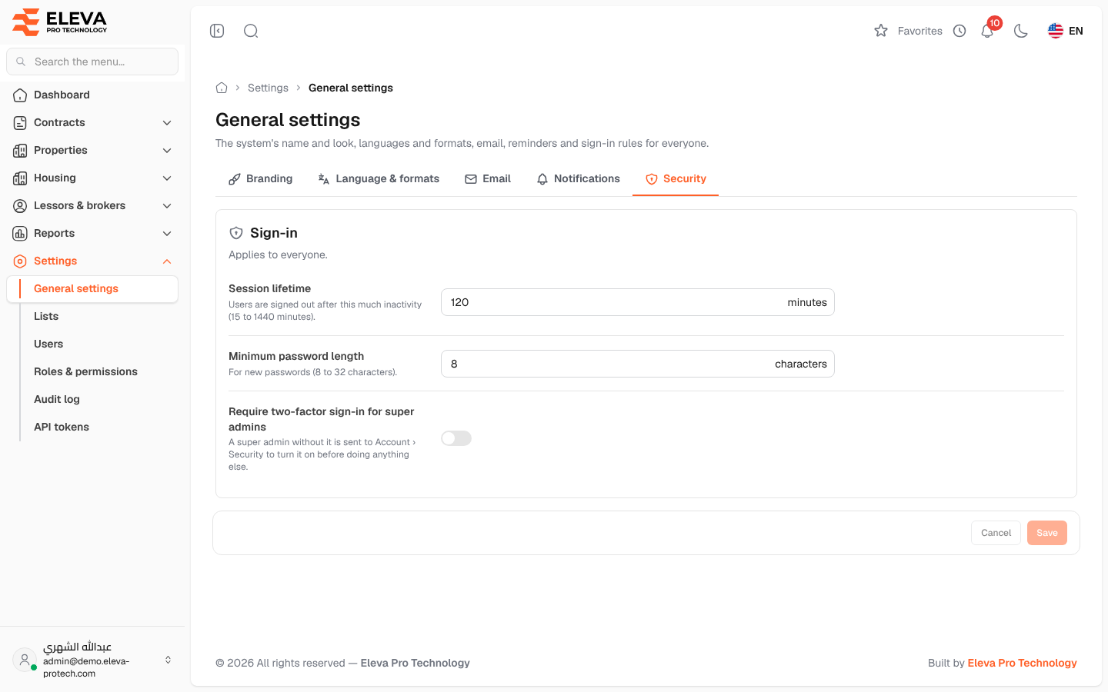The height and width of the screenshot is (692, 1108).
Task: Click the Cancel button
Action: [x=996, y=533]
